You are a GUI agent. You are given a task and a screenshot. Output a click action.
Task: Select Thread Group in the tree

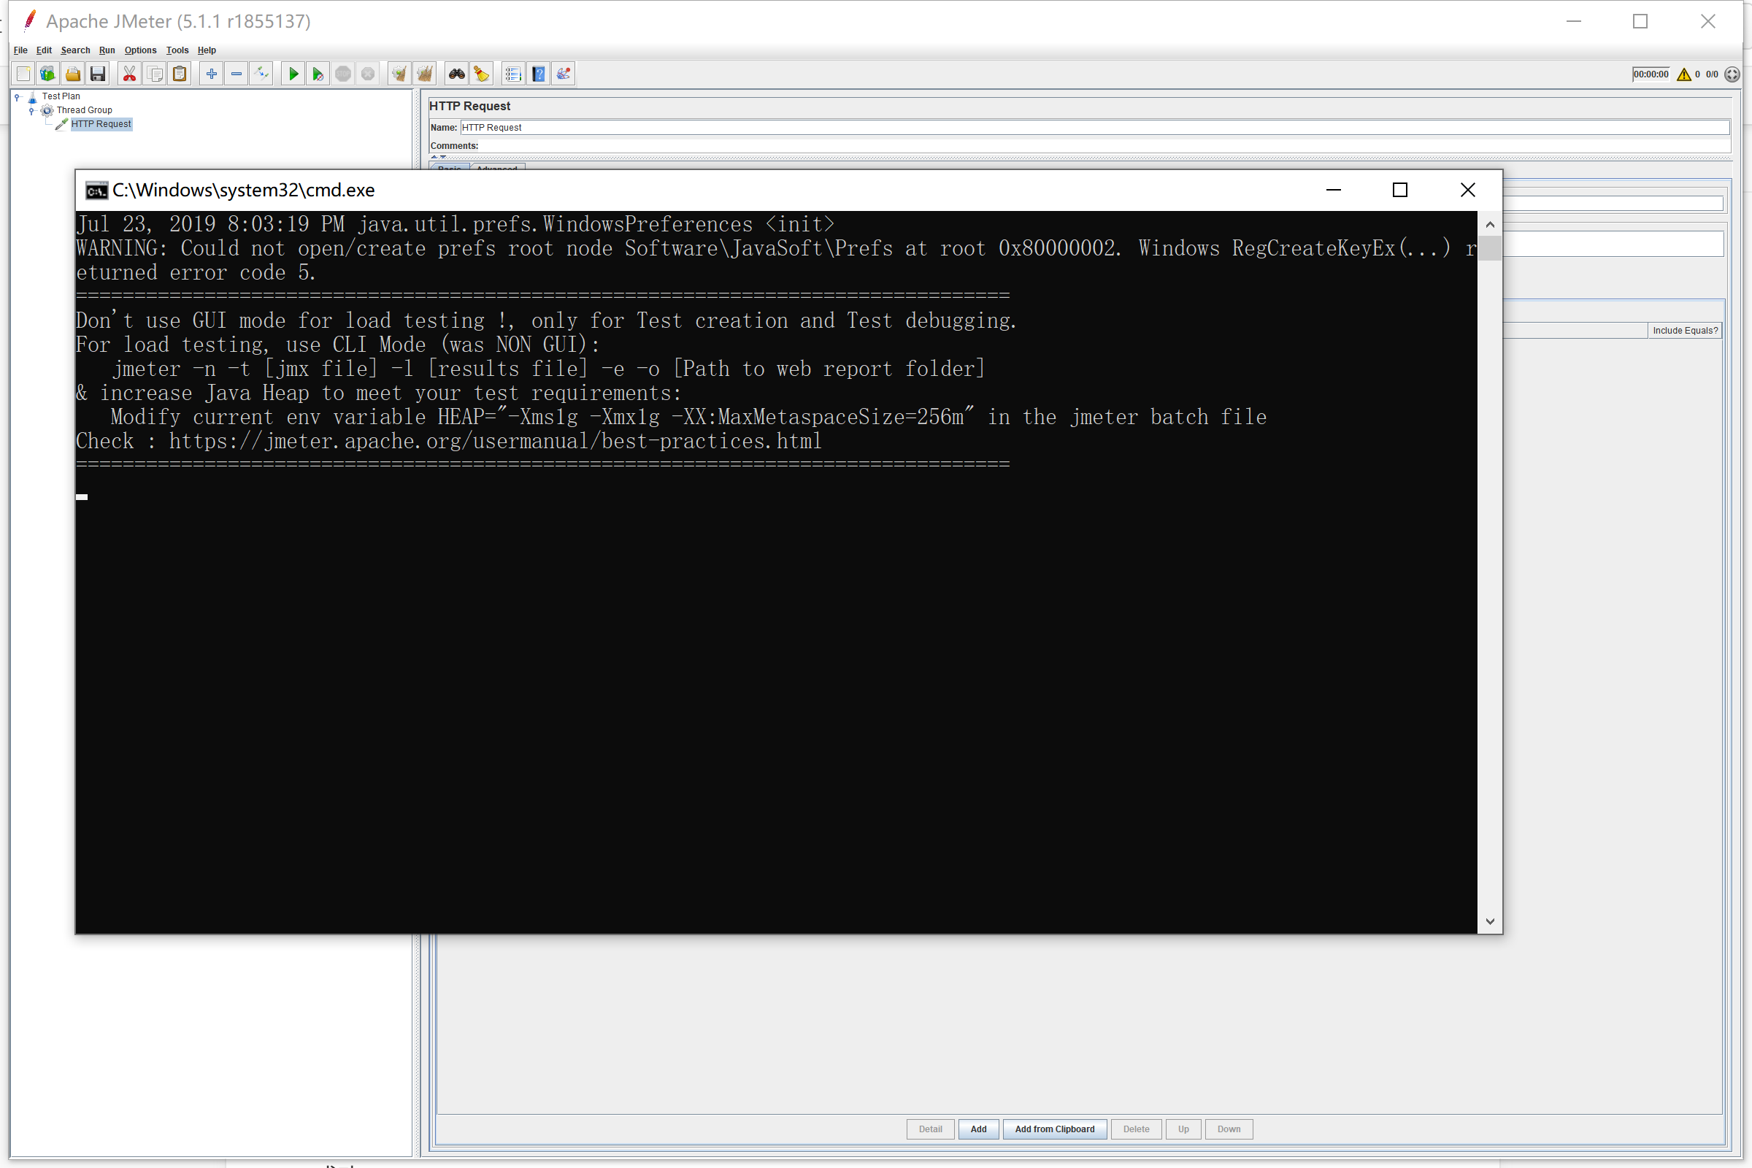84,110
